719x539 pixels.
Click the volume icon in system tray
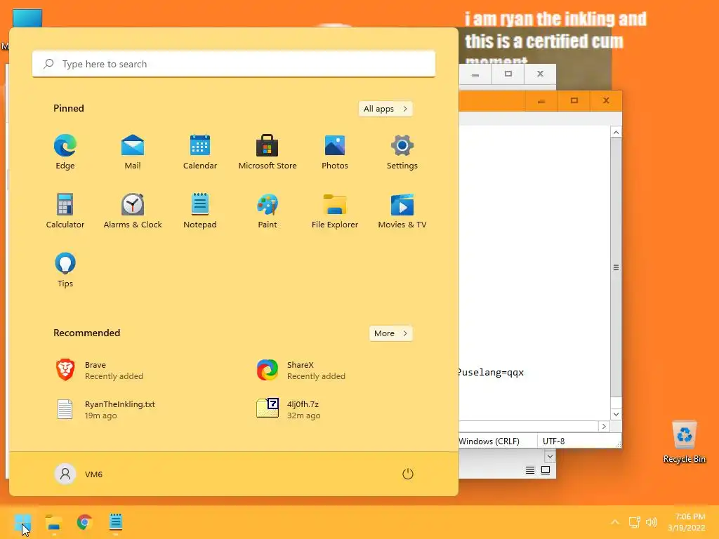tap(651, 522)
